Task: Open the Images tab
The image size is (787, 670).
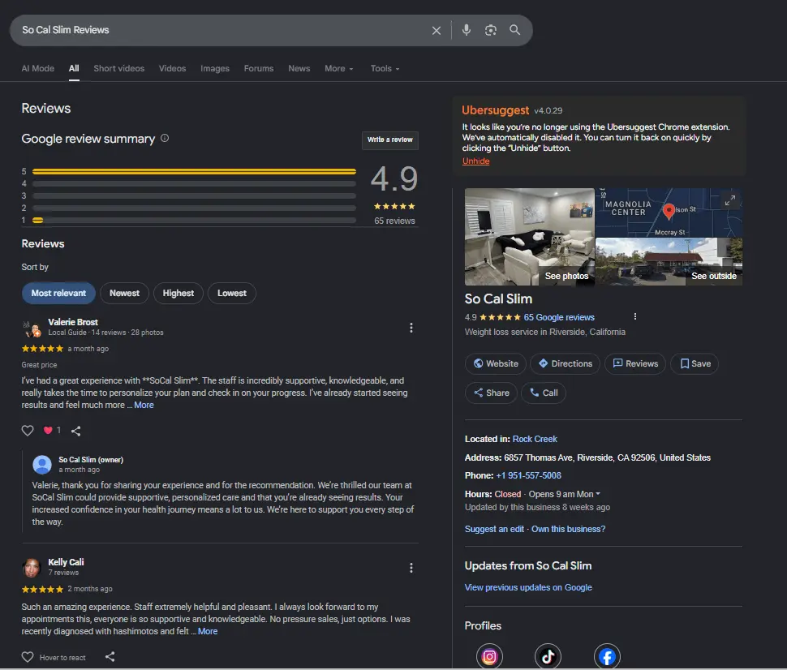Action: click(215, 69)
